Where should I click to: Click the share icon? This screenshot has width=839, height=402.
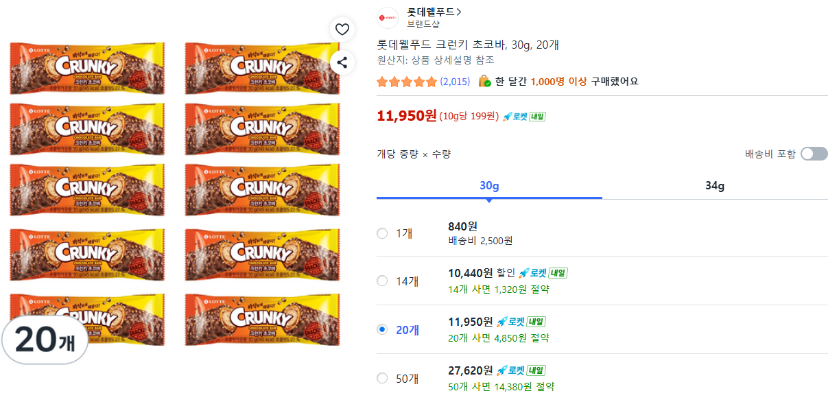[x=342, y=62]
